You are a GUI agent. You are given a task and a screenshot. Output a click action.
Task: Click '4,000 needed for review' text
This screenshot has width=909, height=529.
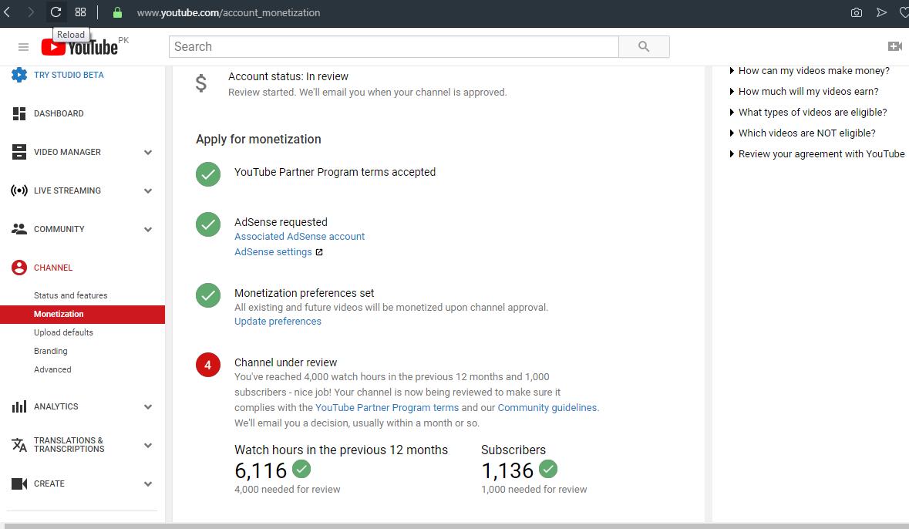tap(288, 490)
